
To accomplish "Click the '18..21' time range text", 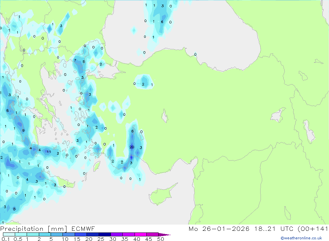I will coord(265,229).
